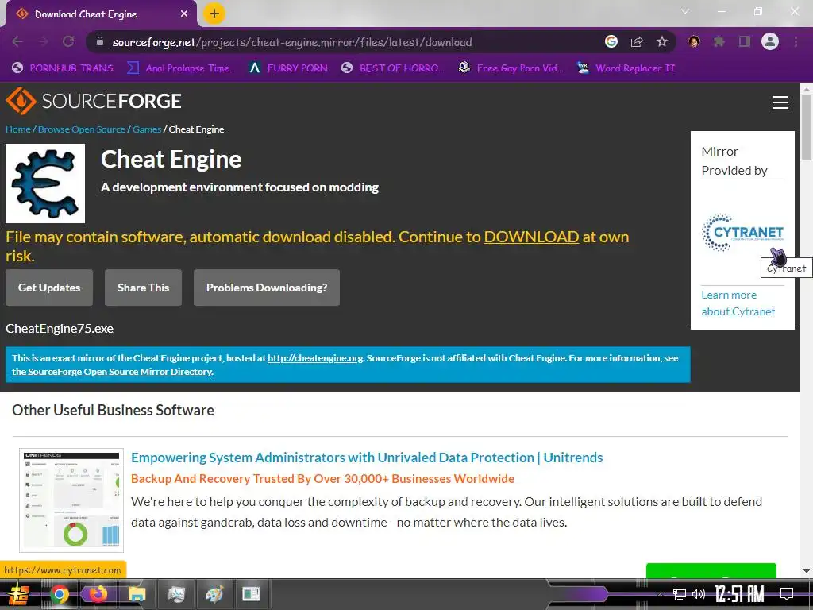Toggle browser side panel icon
The width and height of the screenshot is (813, 610).
pos(745,41)
